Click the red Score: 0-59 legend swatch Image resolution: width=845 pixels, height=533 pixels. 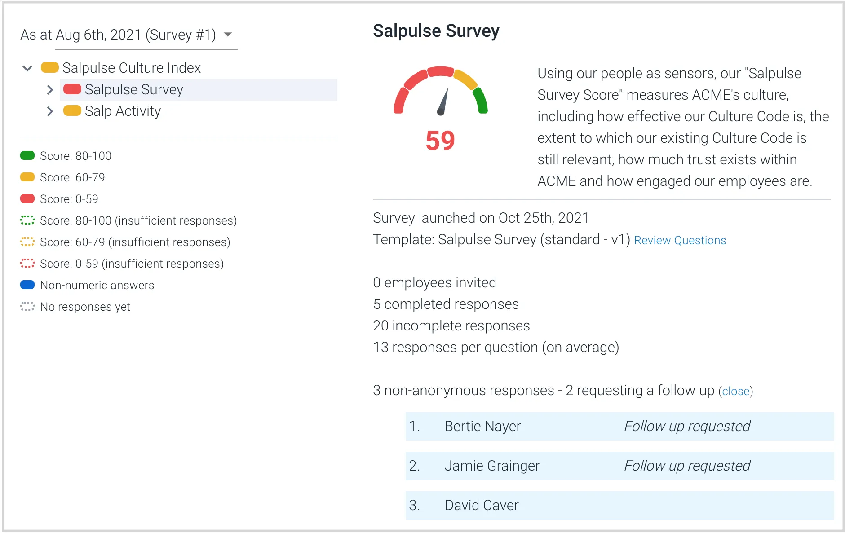point(27,198)
